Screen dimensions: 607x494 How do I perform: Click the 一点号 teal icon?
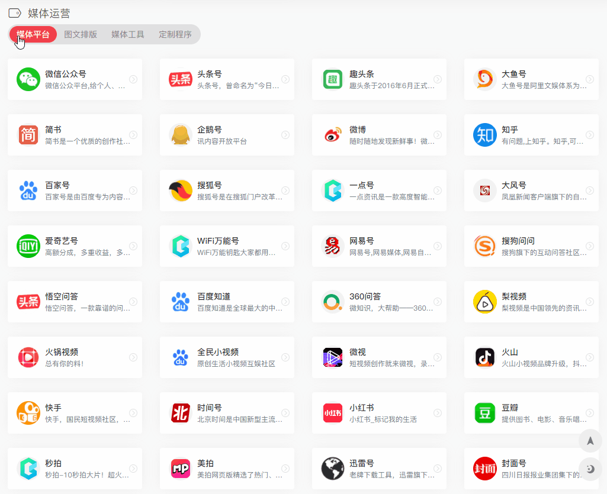(333, 191)
